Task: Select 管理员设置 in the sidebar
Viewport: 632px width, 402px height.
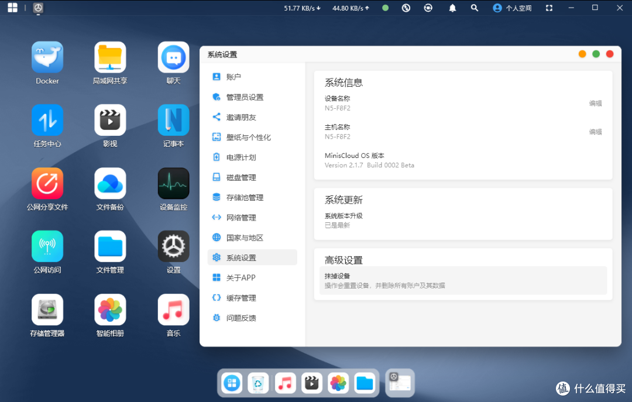Action: pyautogui.click(x=252, y=97)
